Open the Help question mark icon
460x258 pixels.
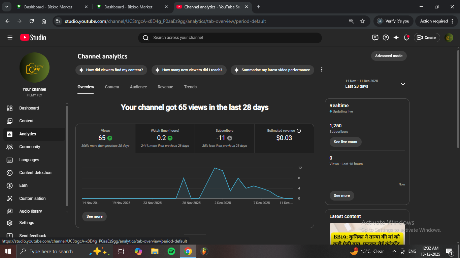coord(386,38)
